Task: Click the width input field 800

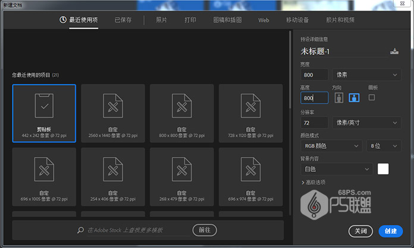Action: [x=315, y=75]
